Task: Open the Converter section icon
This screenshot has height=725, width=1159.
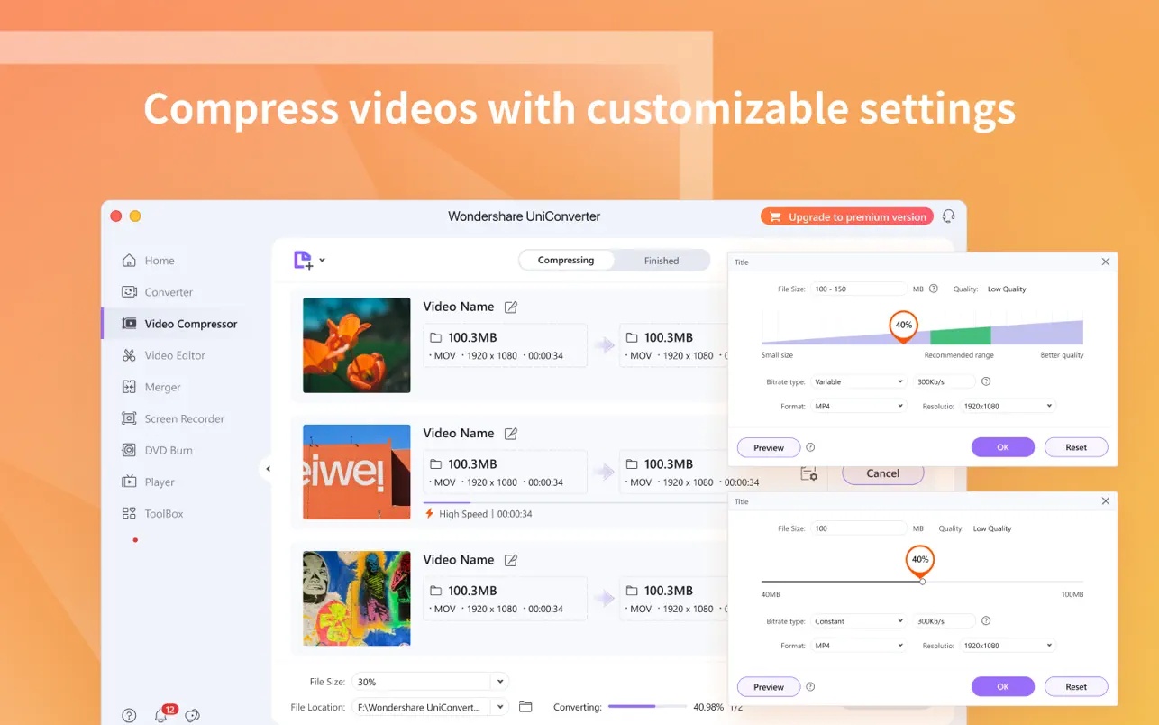Action: click(129, 292)
